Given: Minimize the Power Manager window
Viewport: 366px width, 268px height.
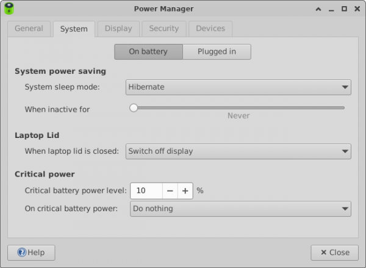Looking at the screenshot, I should 331,10.
